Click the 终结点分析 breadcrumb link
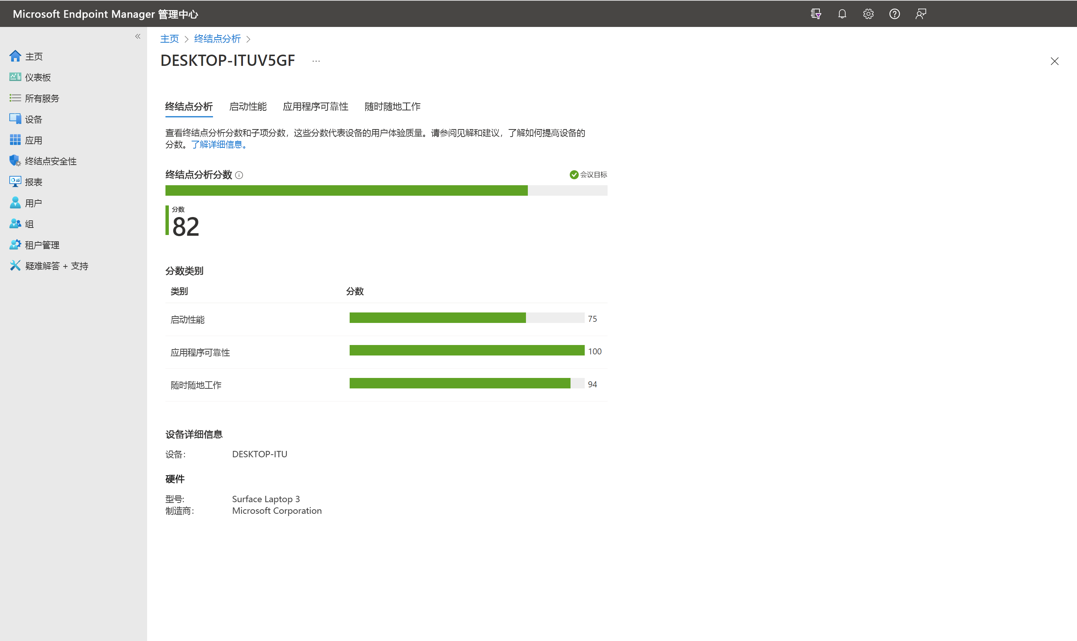The width and height of the screenshot is (1077, 641). pyautogui.click(x=217, y=39)
